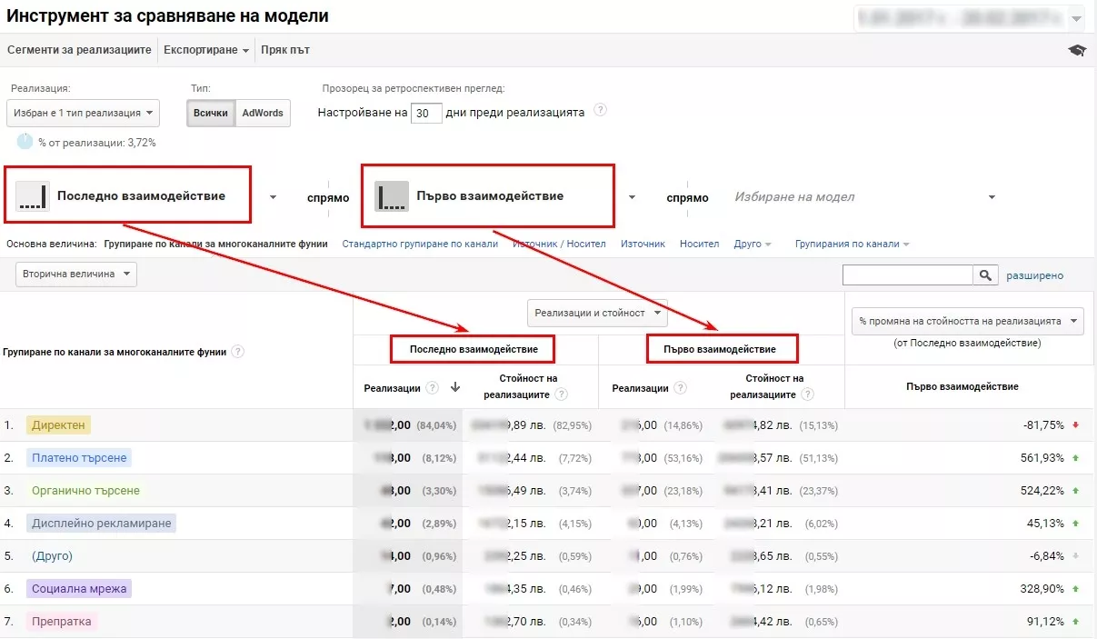Open Дисплейно рекламиране channel row
Screen dimensions: 1097x639
pyautogui.click(x=100, y=523)
